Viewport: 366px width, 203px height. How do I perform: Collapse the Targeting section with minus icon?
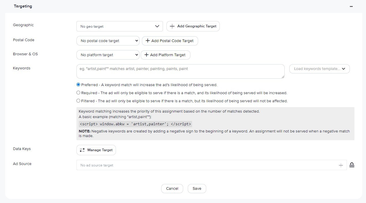351,6
